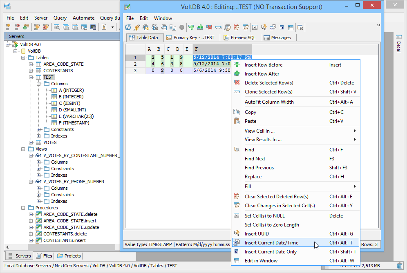Expand Constraints folder under TEST table
Image resolution: width=407 pixels, height=273 pixels.
[x=39, y=129]
